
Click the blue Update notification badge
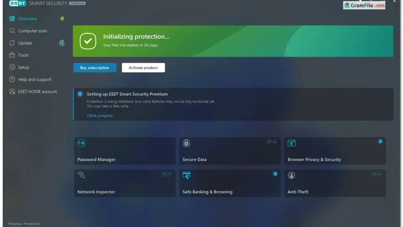click(62, 43)
